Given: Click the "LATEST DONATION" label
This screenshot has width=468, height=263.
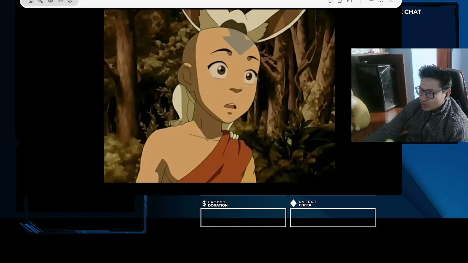Looking at the screenshot, I should pyautogui.click(x=218, y=203).
